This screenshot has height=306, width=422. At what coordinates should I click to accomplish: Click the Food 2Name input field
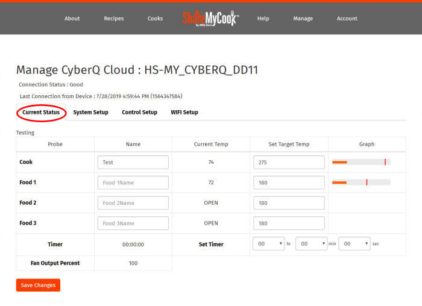[133, 203]
